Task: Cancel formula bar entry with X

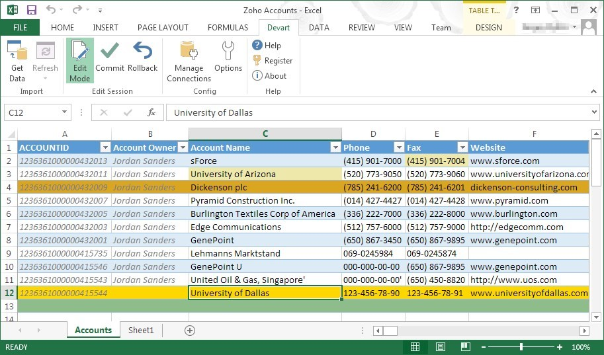Action: 104,112
